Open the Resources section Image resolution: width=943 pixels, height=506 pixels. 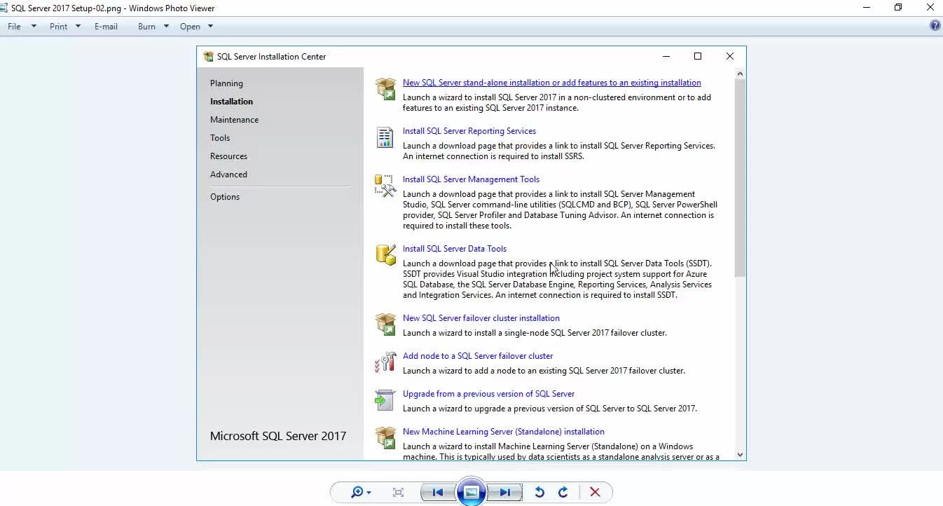tap(228, 156)
